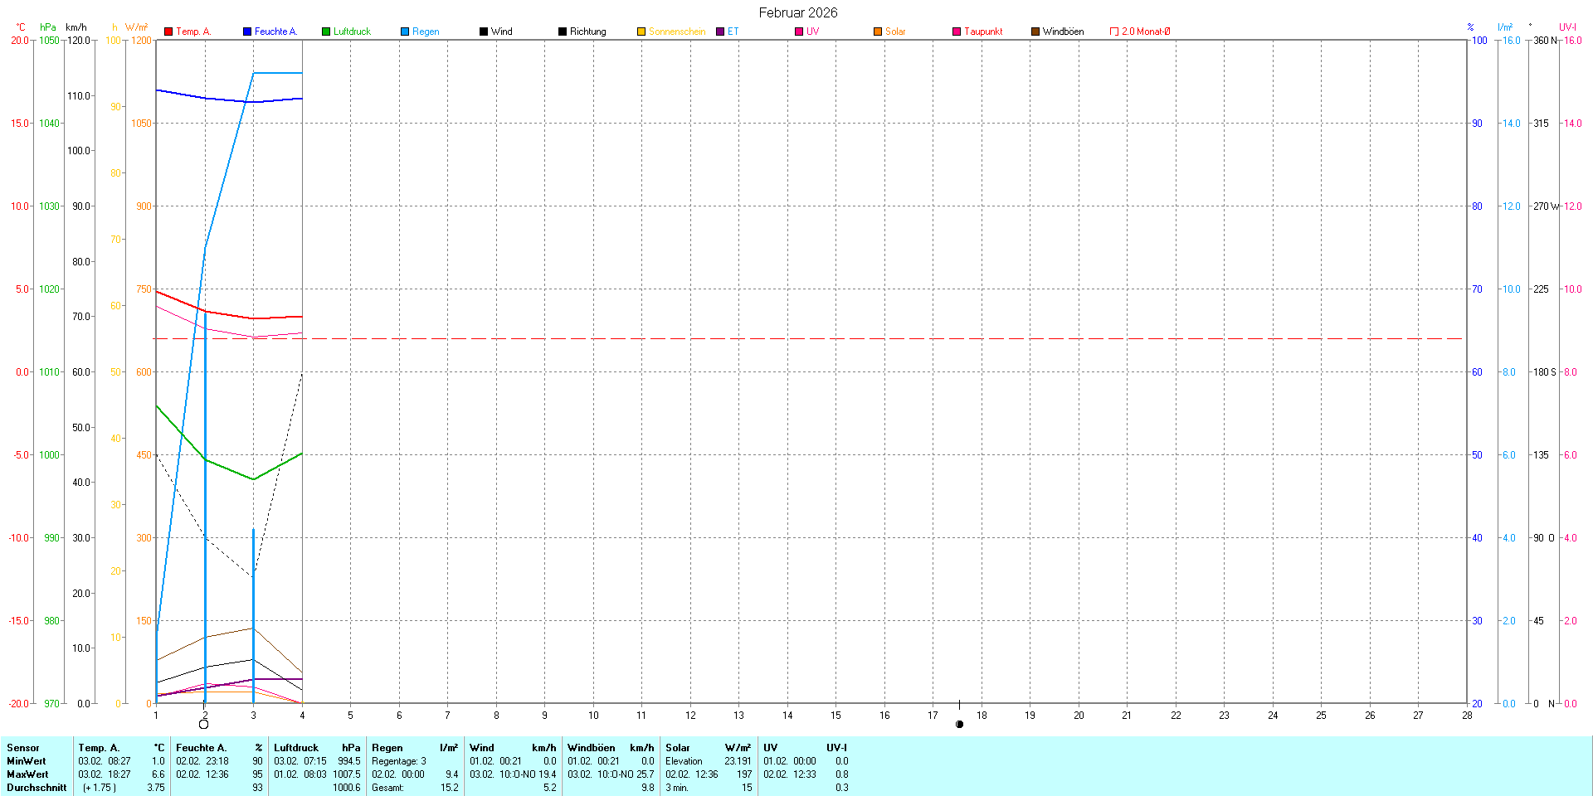The image size is (1593, 796).
Task: Click the new moon symbol near day 17
Action: tap(960, 724)
